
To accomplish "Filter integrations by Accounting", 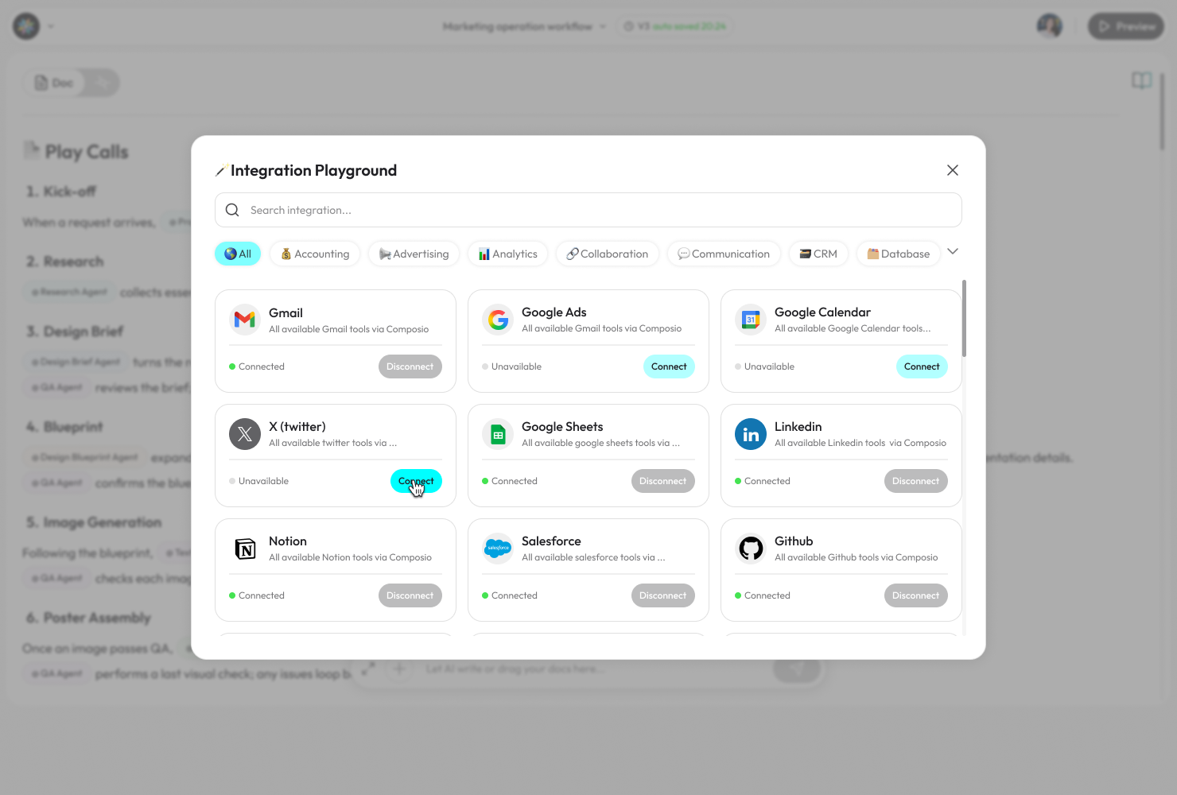I will (315, 254).
